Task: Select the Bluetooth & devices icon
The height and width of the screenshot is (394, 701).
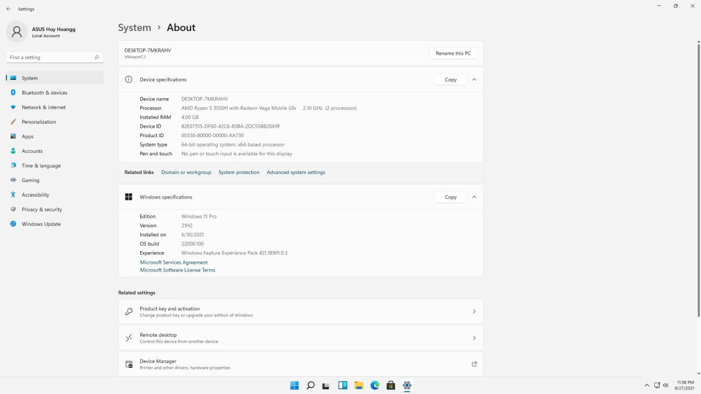Action: 13,93
